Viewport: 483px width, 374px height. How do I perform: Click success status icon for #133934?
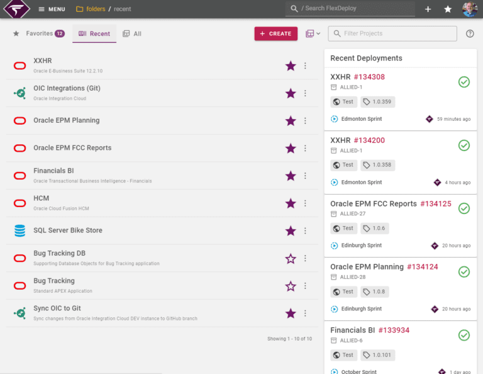tap(464, 335)
